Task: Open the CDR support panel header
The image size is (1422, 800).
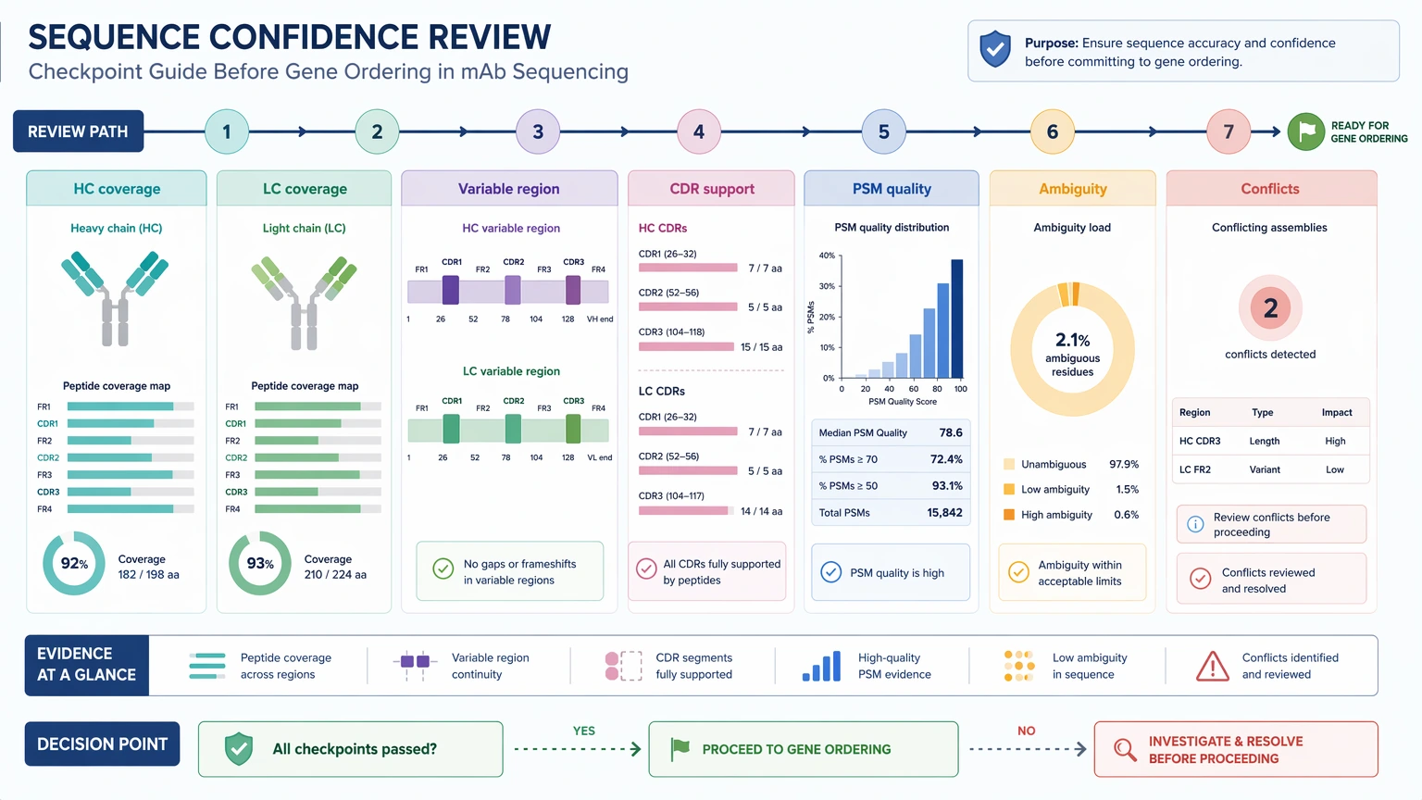Action: (711, 188)
